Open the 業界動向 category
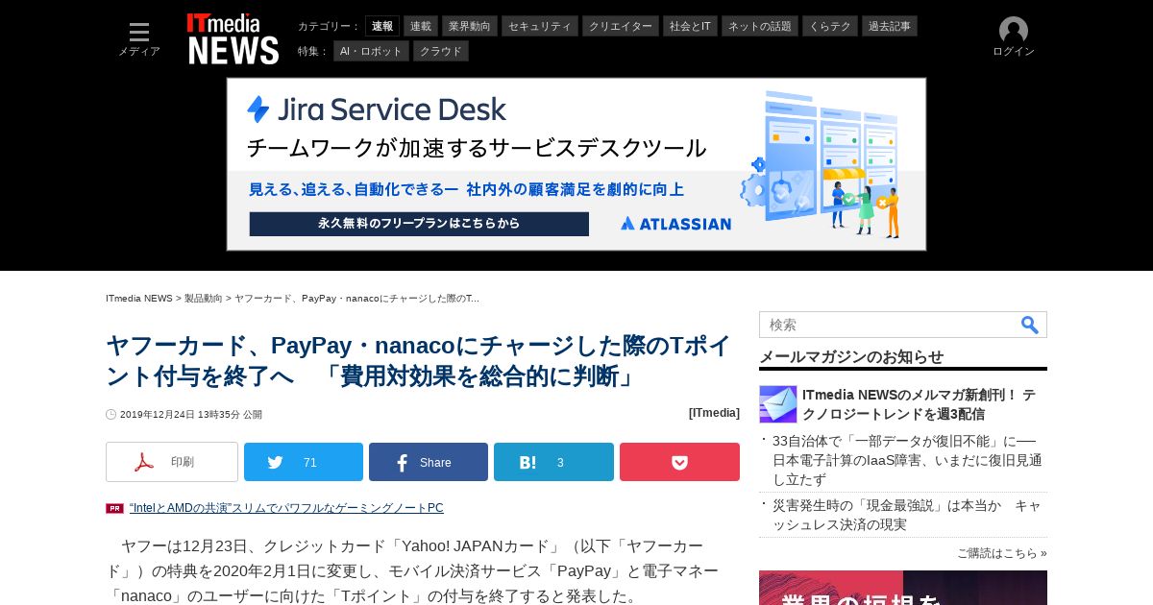Screen dimensions: 1153x605 (470, 26)
